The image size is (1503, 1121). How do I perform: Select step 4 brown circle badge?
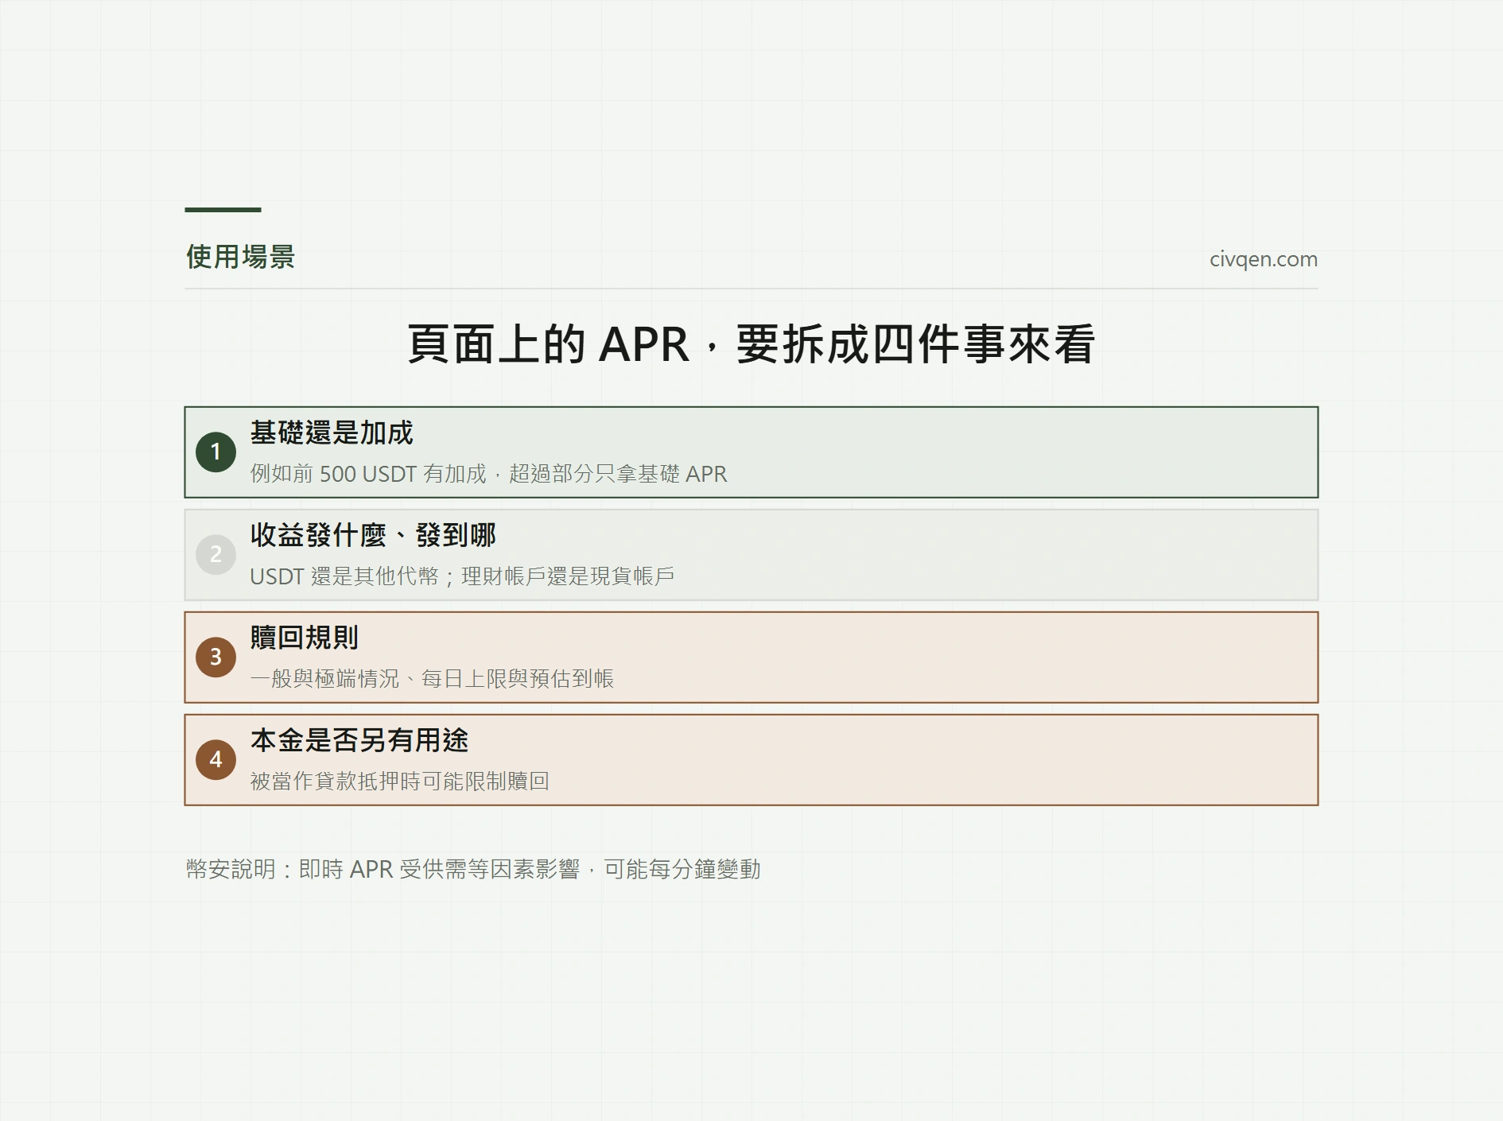pos(216,760)
